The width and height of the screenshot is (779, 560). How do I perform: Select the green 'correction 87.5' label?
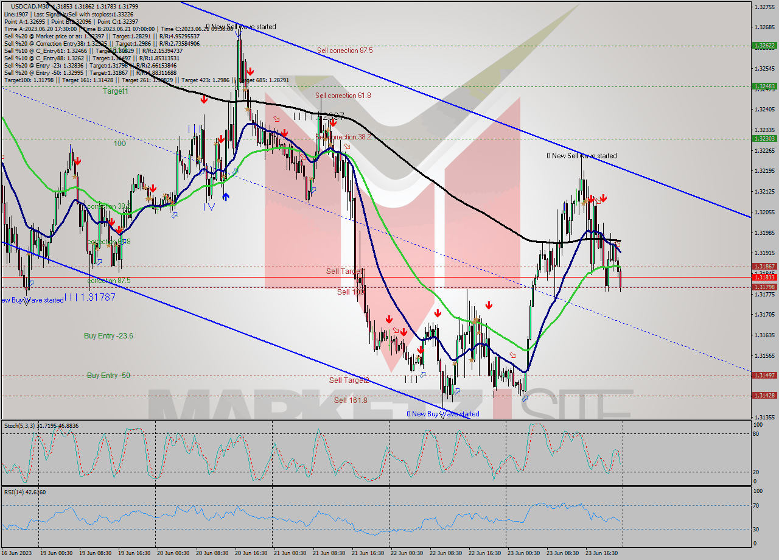coord(109,281)
